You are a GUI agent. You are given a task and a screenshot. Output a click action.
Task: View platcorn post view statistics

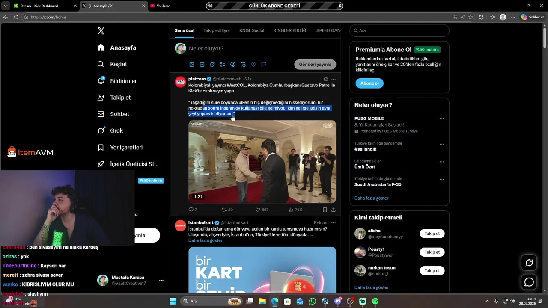(295, 210)
